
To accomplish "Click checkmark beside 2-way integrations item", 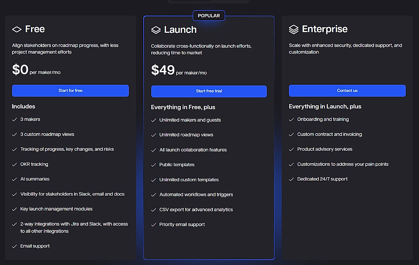I will tap(14, 224).
